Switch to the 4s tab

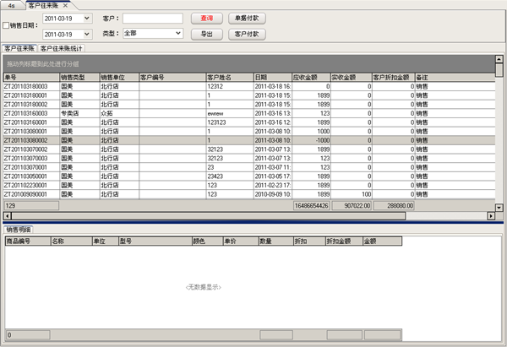pos(12,5)
